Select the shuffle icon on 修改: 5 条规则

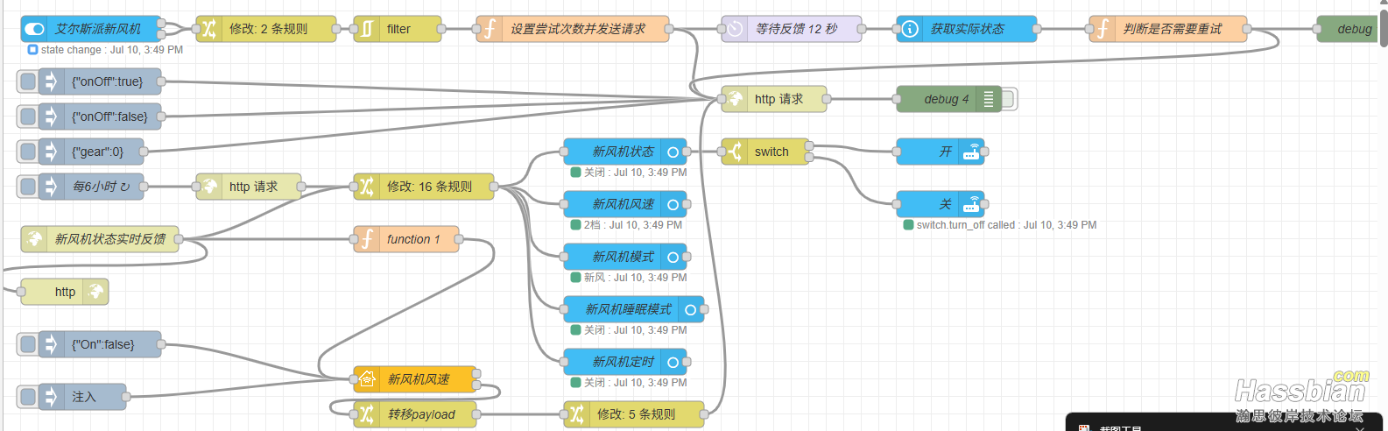576,414
